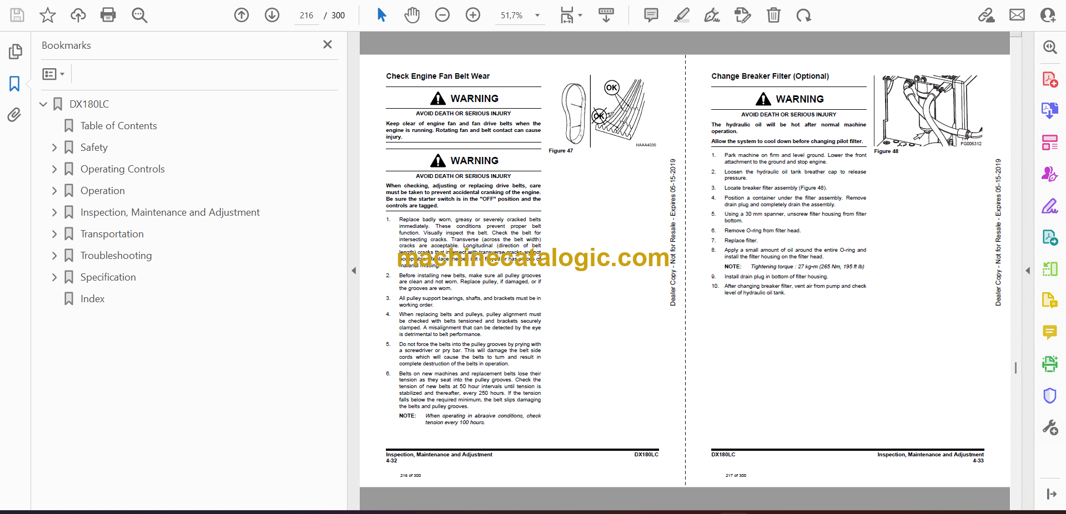Go to previous page
This screenshot has height=514, width=1066.
pyautogui.click(x=242, y=15)
